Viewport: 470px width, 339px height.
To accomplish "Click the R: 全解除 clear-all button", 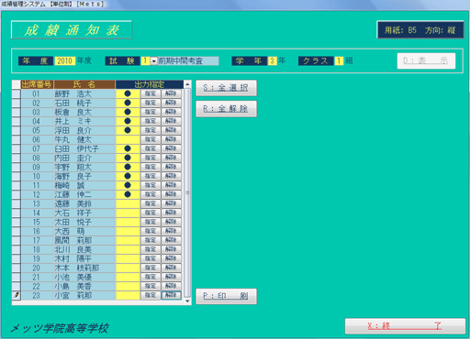I will coord(226,109).
